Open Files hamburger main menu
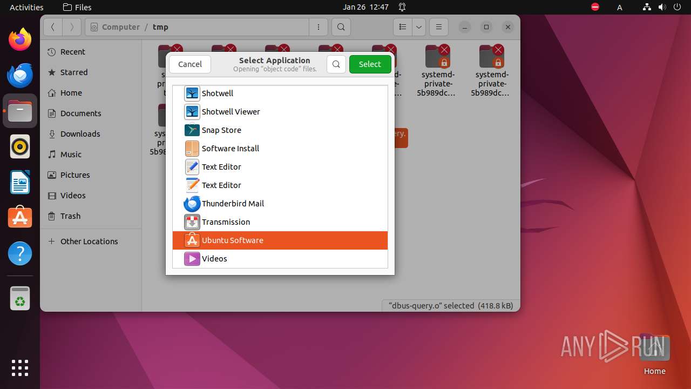The width and height of the screenshot is (691, 389). [439, 27]
